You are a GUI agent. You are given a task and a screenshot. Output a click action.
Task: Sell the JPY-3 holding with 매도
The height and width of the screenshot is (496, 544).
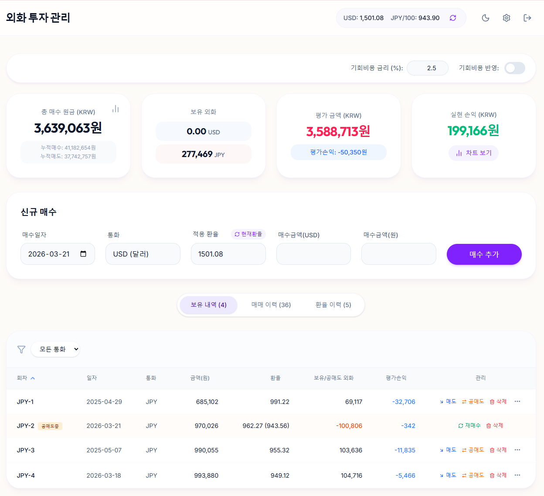pos(448,450)
